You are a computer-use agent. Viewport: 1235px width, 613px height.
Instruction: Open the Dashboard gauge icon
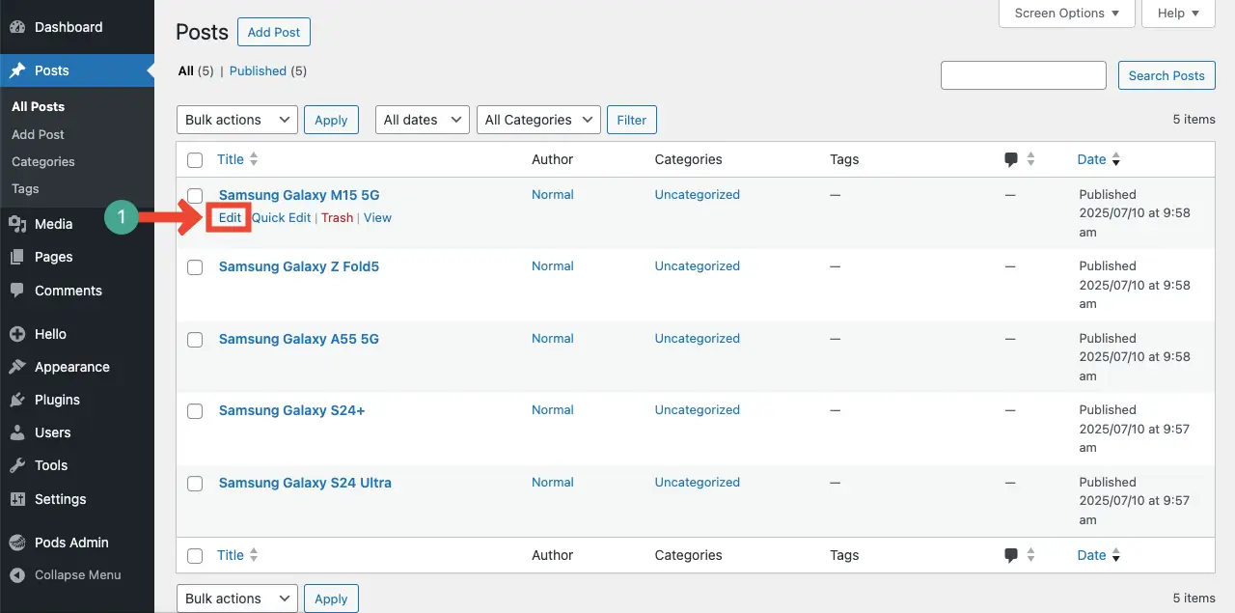click(17, 27)
